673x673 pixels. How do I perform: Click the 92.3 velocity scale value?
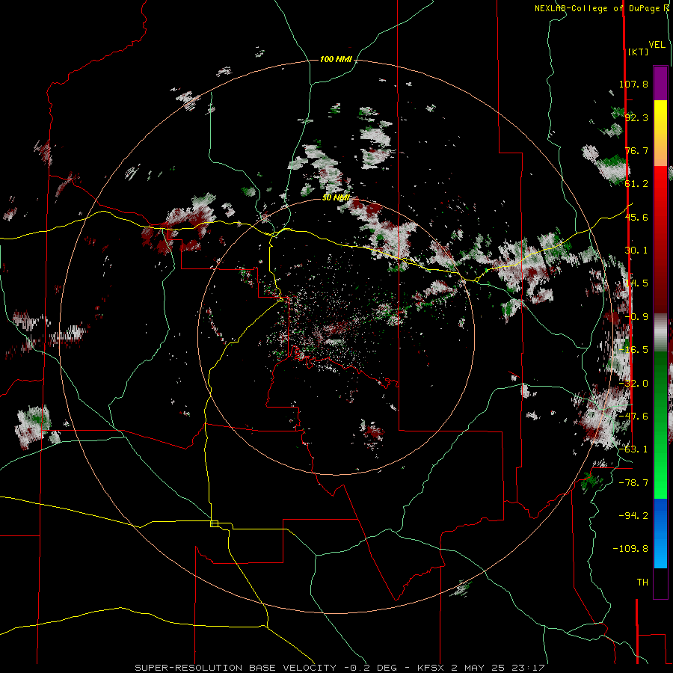[636, 117]
